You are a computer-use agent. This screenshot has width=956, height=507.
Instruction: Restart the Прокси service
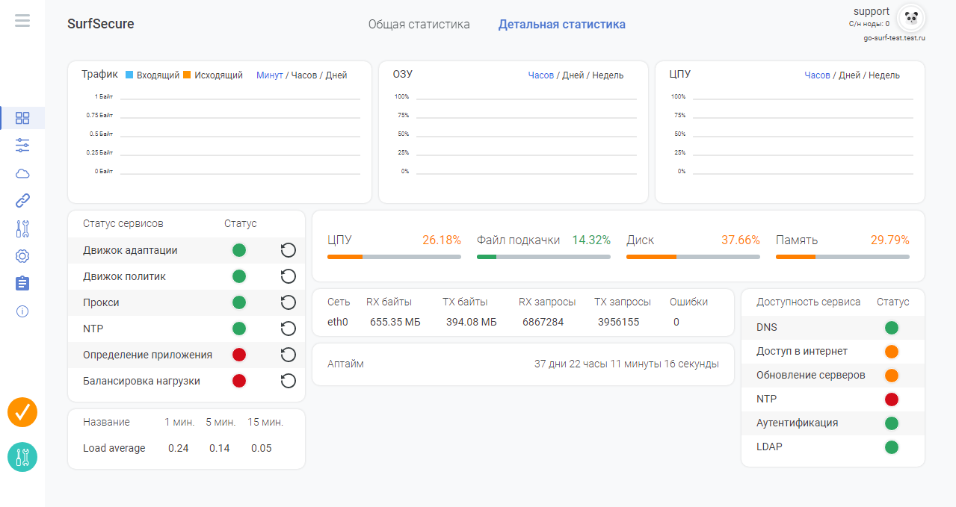tap(288, 302)
